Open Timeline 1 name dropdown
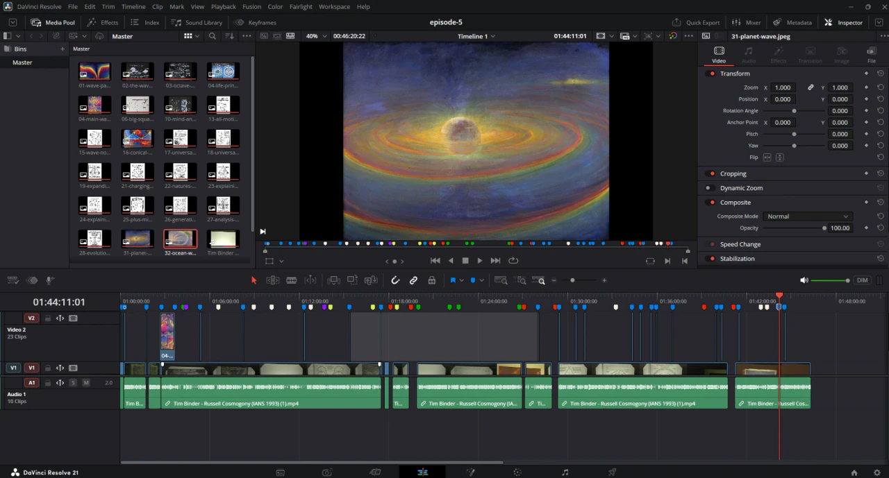This screenshot has width=889, height=478. click(x=476, y=36)
